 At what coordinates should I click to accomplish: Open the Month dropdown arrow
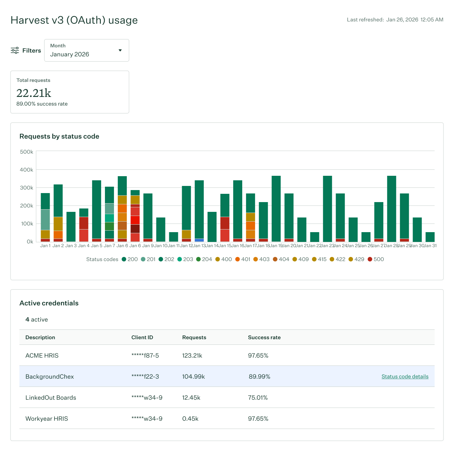[x=120, y=50]
